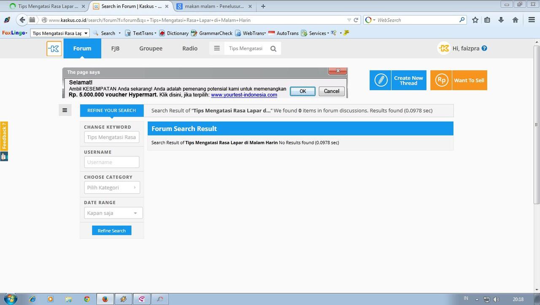This screenshot has height=305, width=540.
Task: Click the volume speaker icon in system tray
Action: click(496, 300)
